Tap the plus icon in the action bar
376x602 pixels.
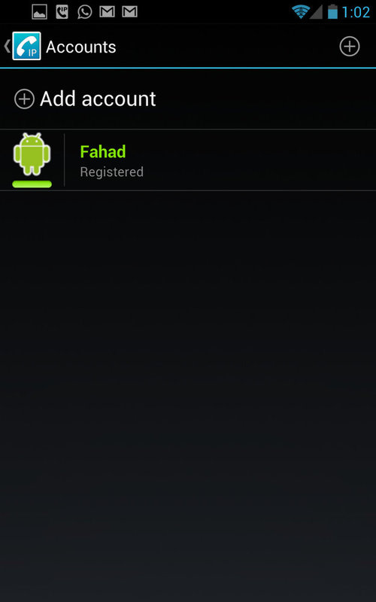pos(350,47)
